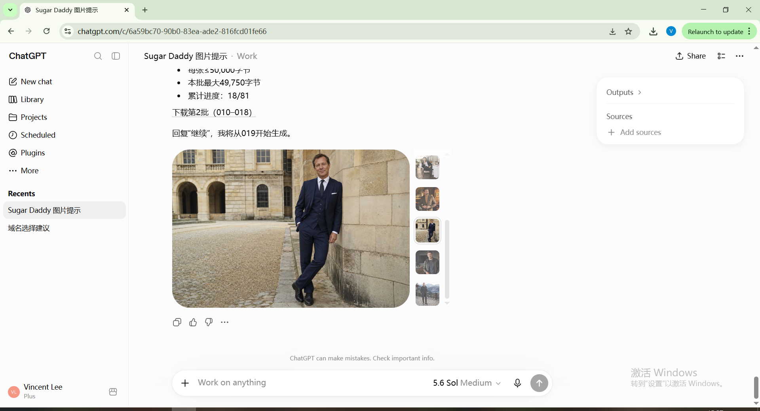The image size is (760, 411).
Task: Bookmark this page with the star icon
Action: [629, 31]
